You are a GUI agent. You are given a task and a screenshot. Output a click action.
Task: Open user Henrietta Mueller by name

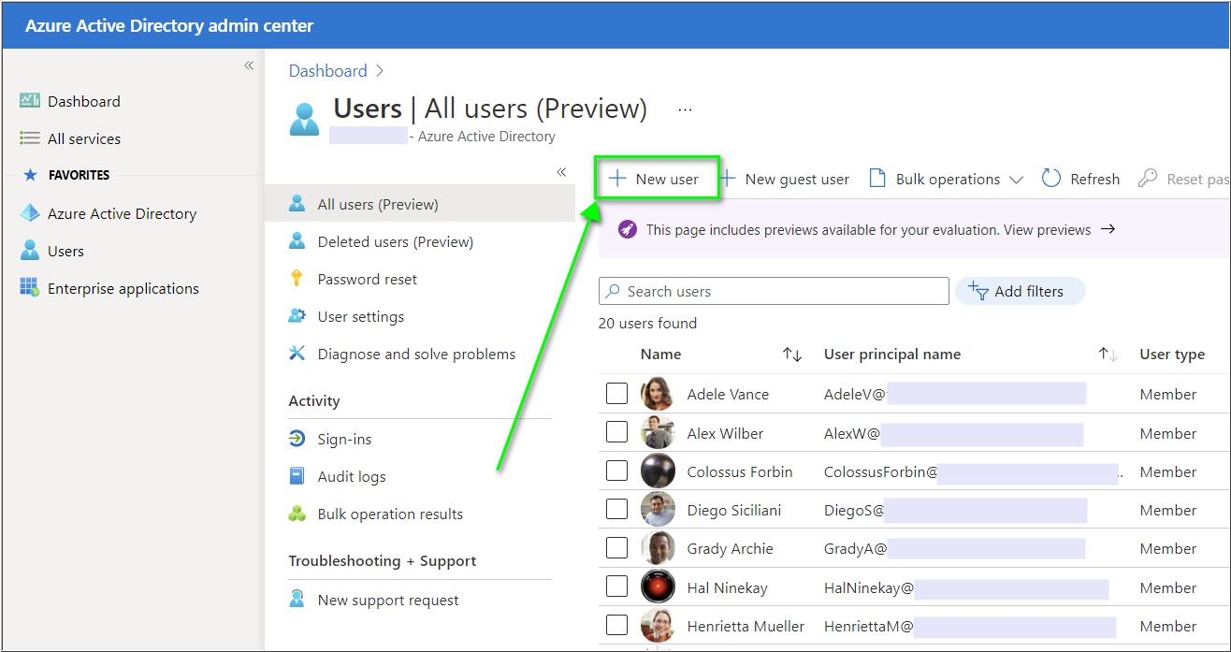[x=746, y=626]
